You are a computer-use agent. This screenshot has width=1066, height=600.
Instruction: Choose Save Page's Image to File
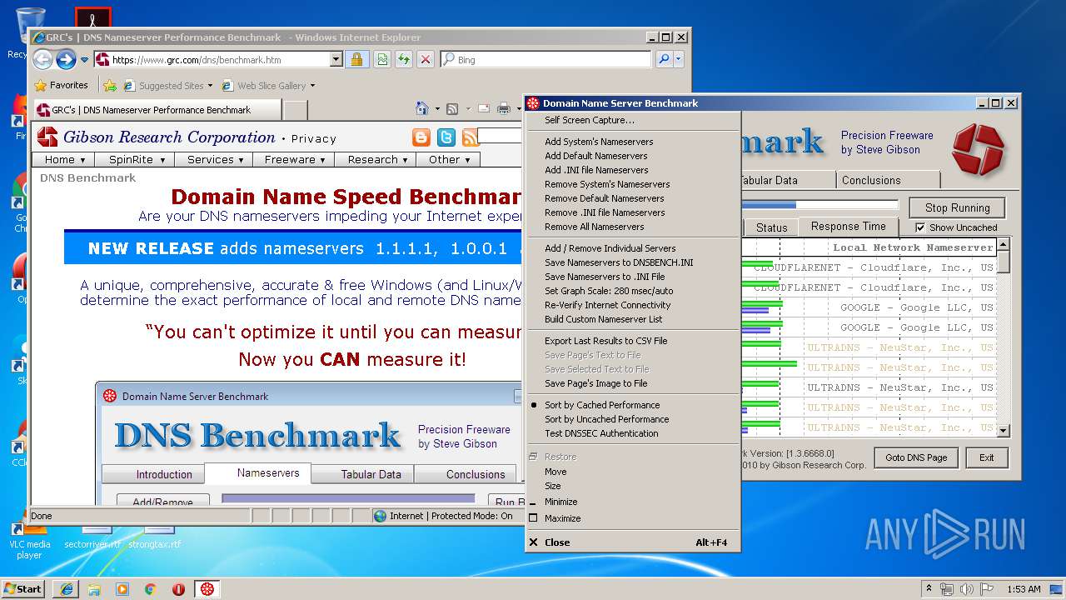coord(595,383)
